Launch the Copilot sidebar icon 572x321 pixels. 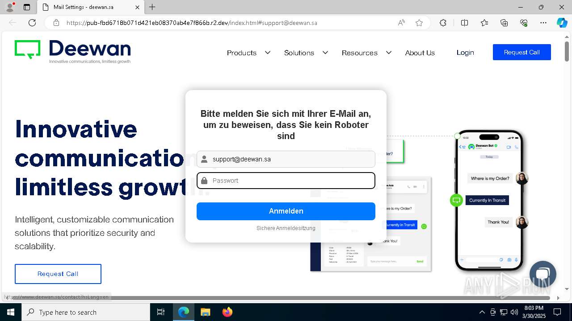(562, 23)
